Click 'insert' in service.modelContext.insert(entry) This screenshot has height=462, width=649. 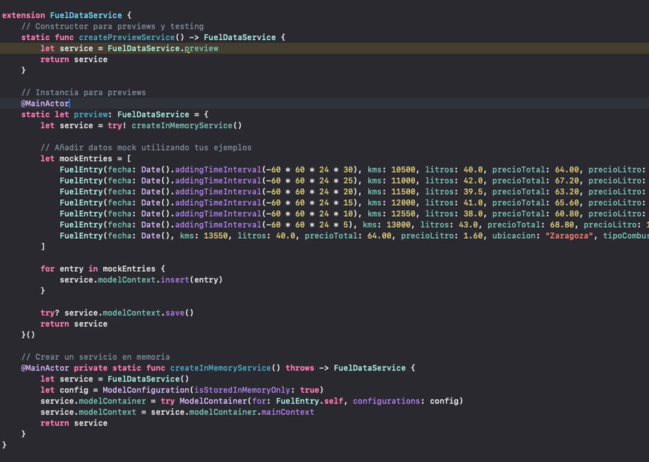[x=175, y=280]
